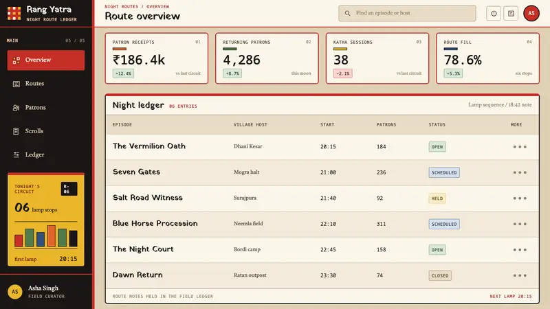Screen dimensions: 550x309
Task: Click the CLOSED status badge
Action: [x=440, y=275]
